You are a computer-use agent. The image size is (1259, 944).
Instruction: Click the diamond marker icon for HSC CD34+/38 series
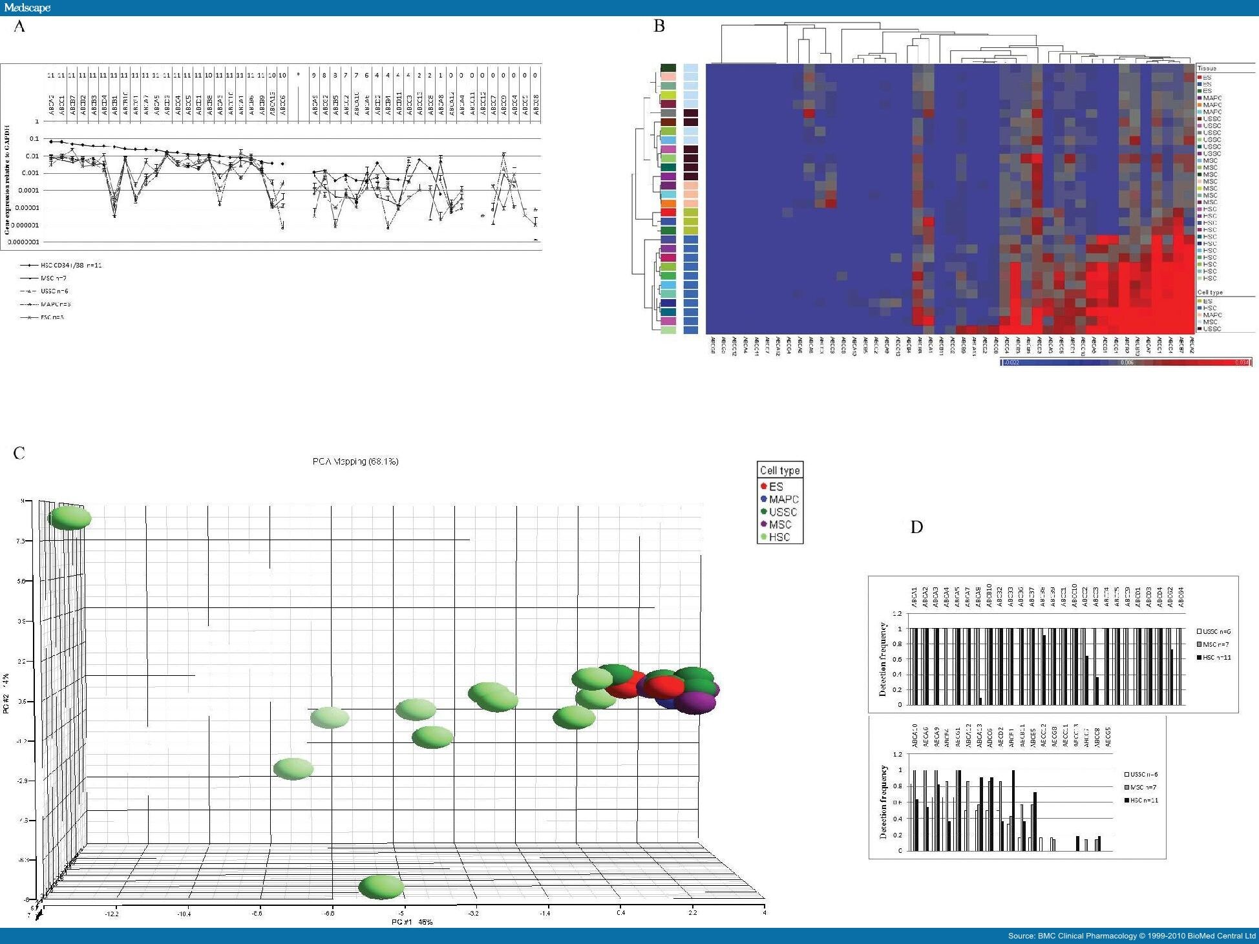(x=30, y=266)
